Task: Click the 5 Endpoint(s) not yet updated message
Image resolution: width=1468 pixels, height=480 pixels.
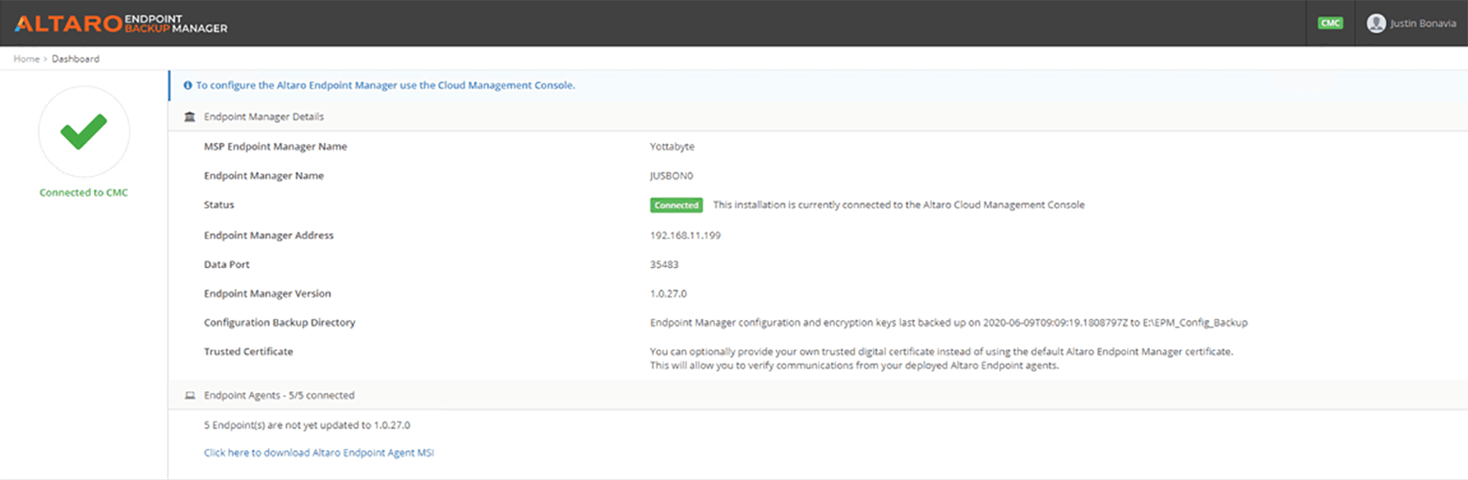Action: point(307,425)
